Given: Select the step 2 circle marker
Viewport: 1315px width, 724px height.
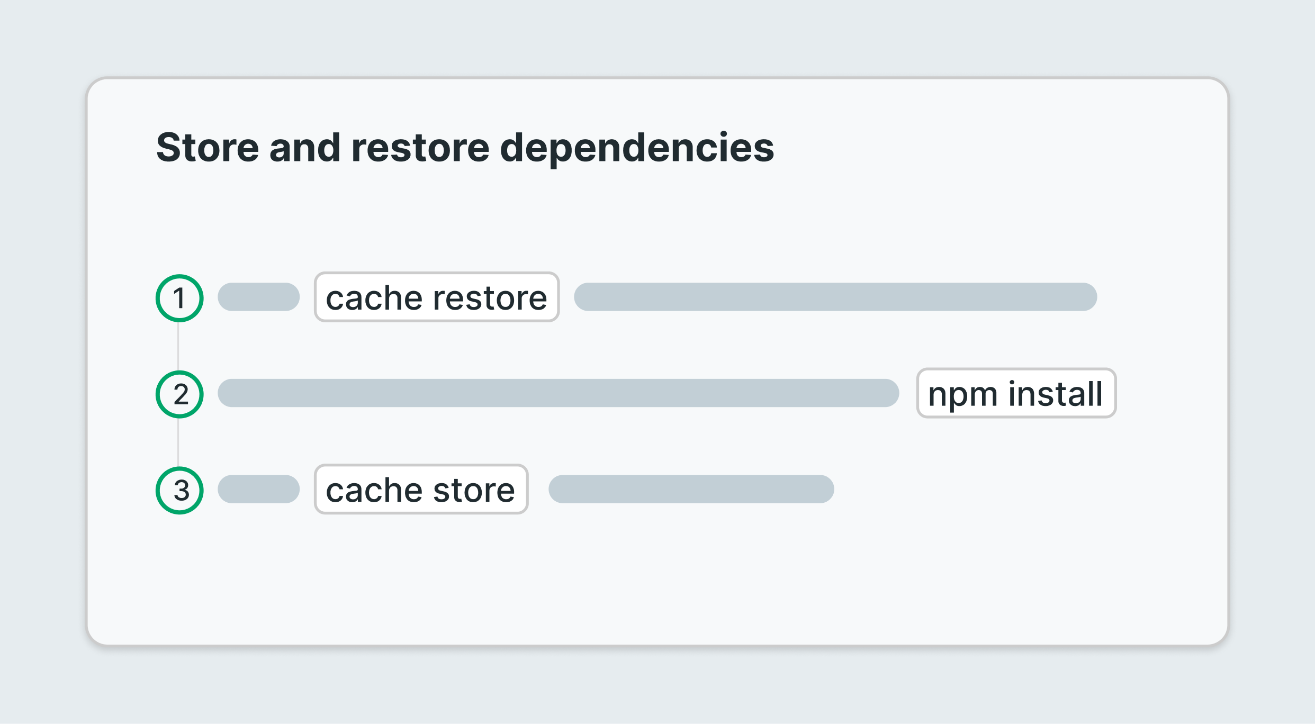Looking at the screenshot, I should click(179, 394).
